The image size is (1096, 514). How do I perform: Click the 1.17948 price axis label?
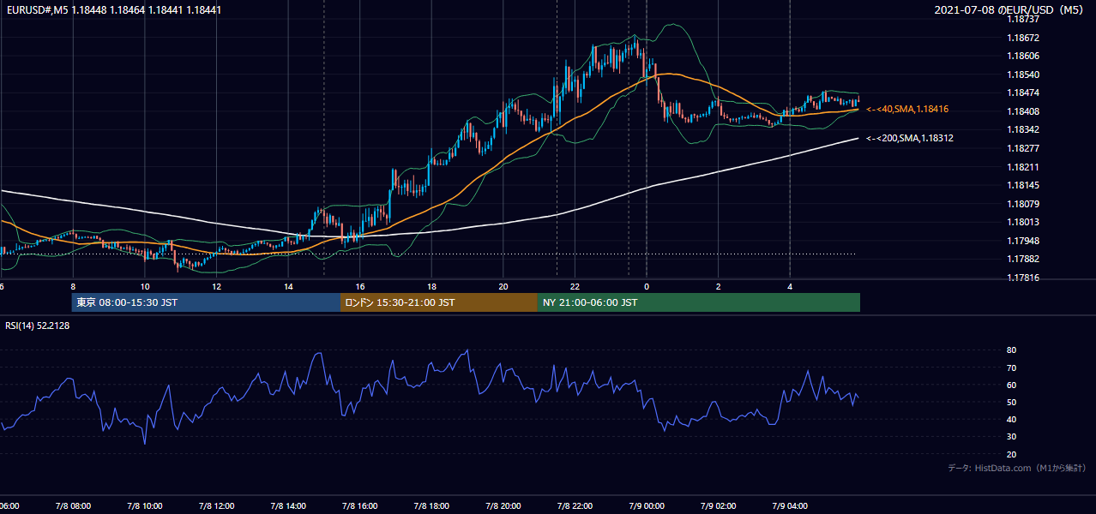[1023, 241]
